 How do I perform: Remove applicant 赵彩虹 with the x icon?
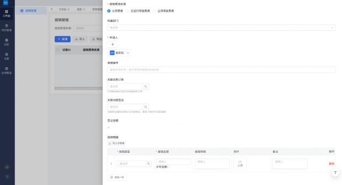(x=128, y=53)
